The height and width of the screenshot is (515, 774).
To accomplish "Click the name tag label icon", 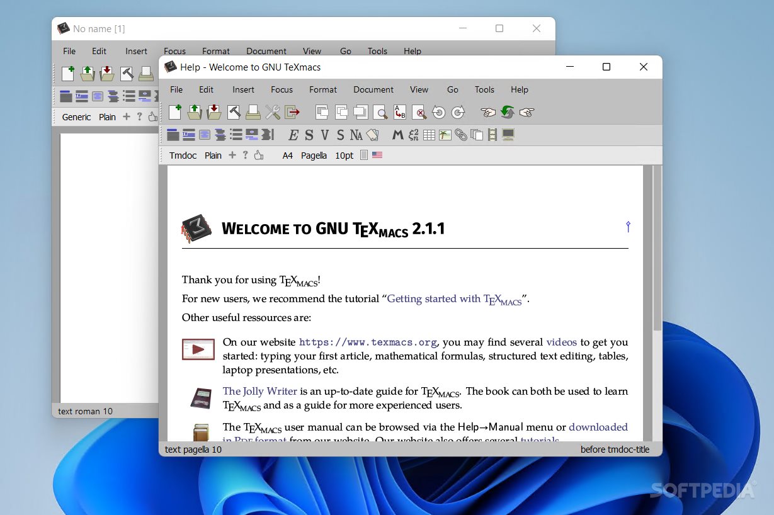I will 372,135.
